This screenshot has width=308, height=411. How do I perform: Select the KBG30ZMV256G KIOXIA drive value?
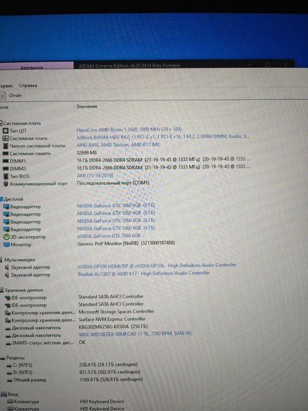click(x=113, y=326)
